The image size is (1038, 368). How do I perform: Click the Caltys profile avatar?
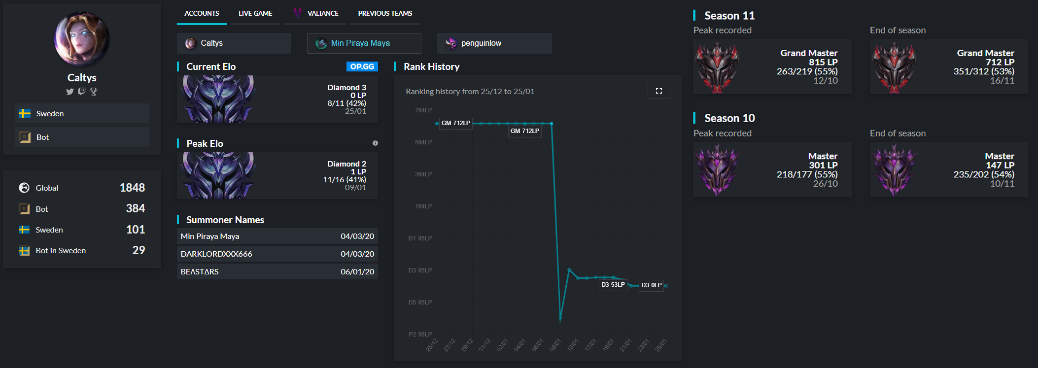[82, 39]
